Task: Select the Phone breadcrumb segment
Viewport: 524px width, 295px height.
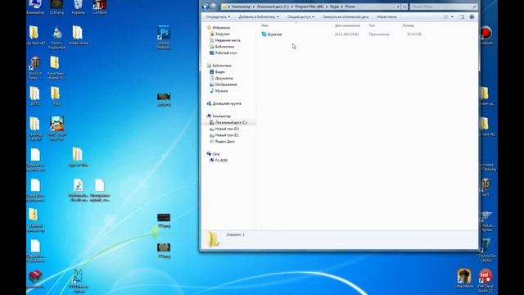Action: pos(350,7)
